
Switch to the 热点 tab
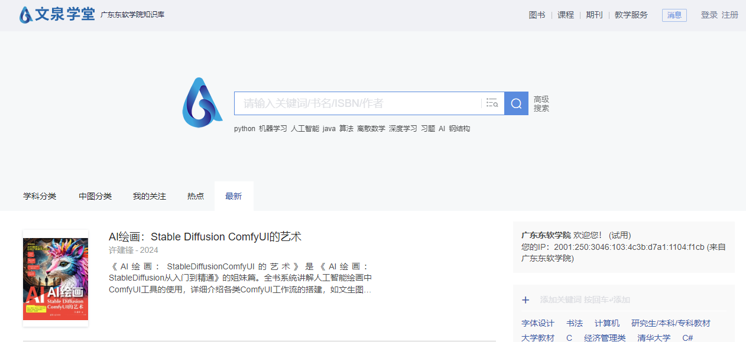click(x=196, y=196)
